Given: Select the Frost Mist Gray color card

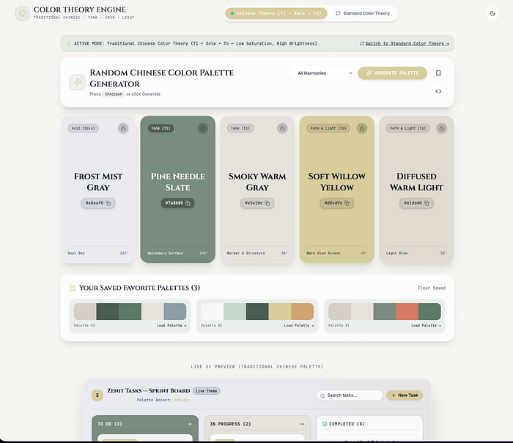Looking at the screenshot, I should click(x=98, y=190).
